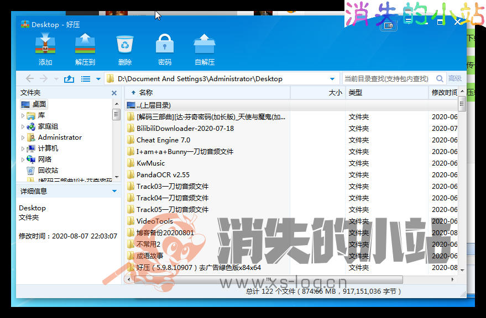Sort by the 修改时间 column header
Viewport: 486px width, 318px height.
(x=445, y=93)
